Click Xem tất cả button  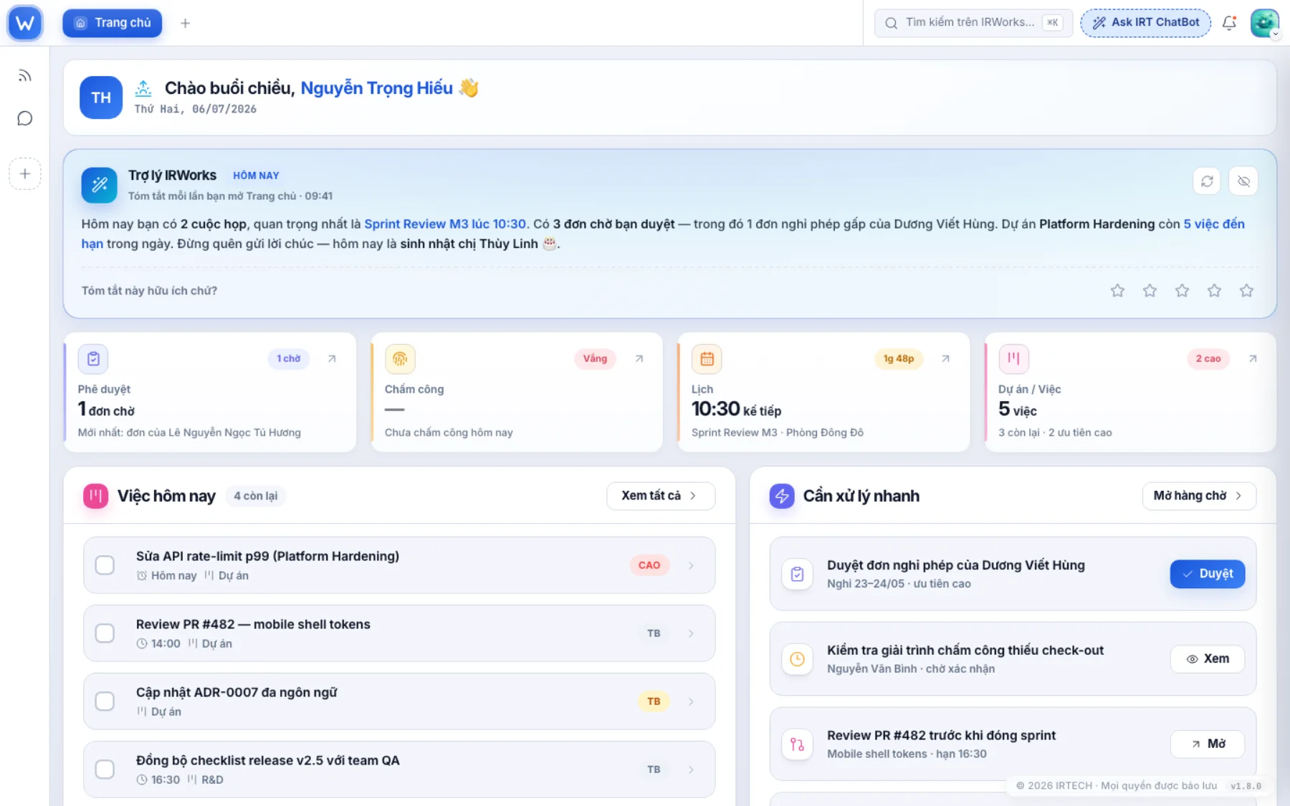660,496
